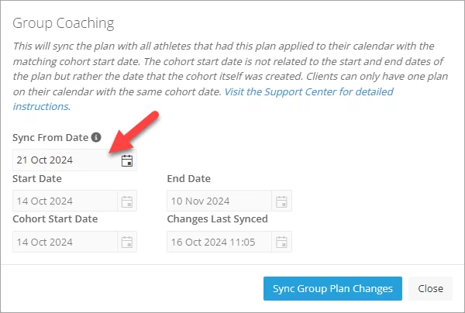Click the Cohort Start Date label
Image resolution: width=465 pixels, height=313 pixels.
coord(55,218)
